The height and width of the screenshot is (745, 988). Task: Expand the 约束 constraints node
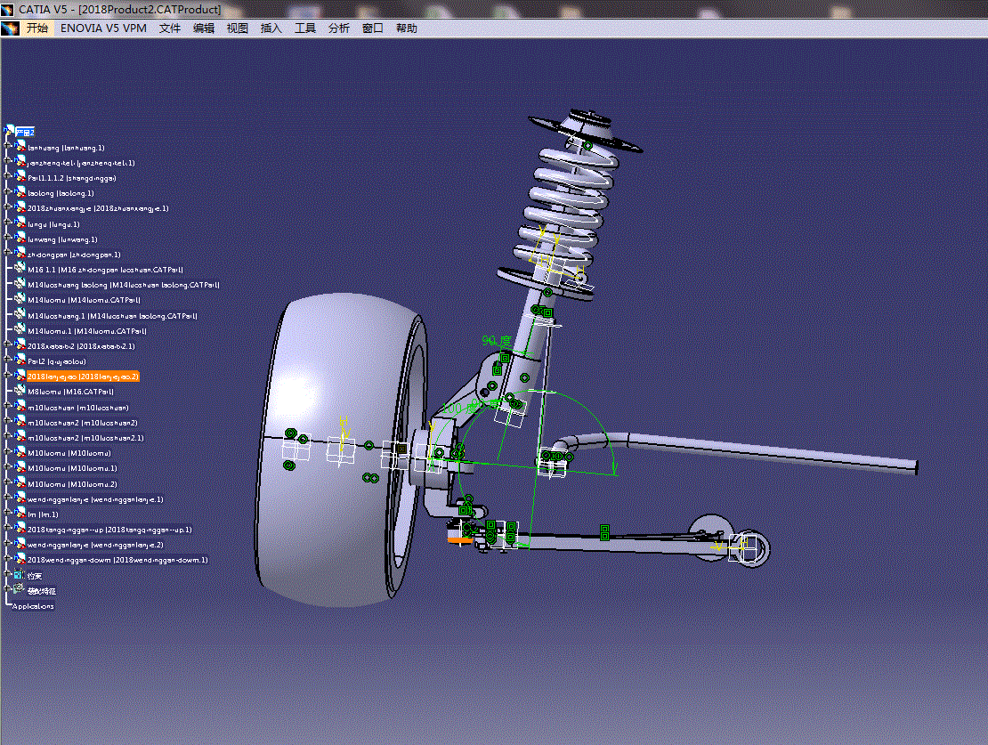click(x=7, y=573)
